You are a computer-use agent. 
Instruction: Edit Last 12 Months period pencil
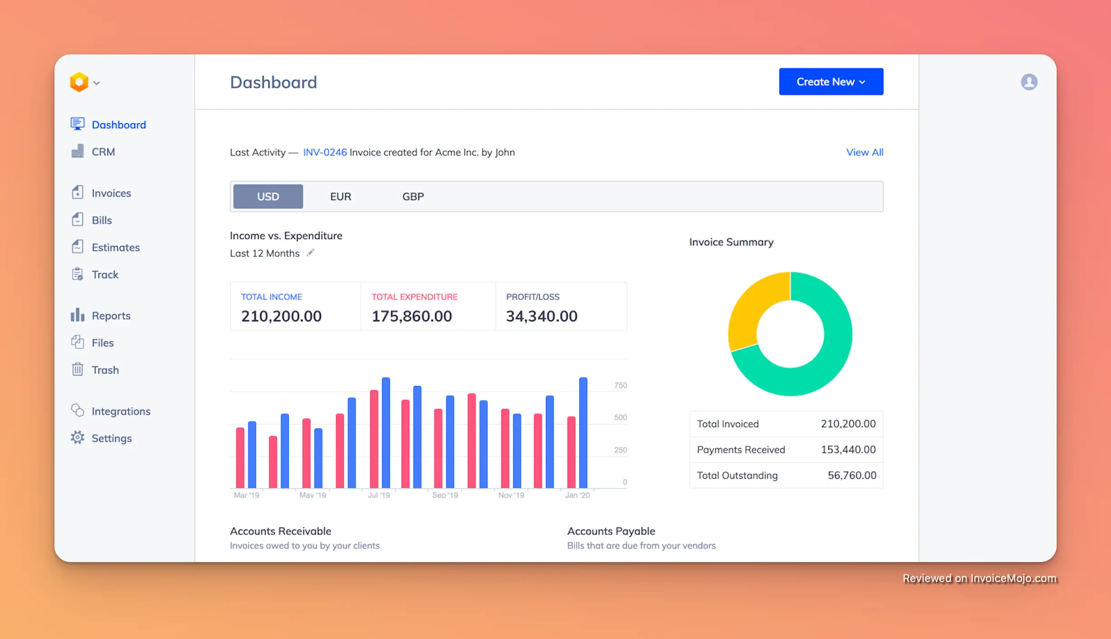tap(310, 253)
